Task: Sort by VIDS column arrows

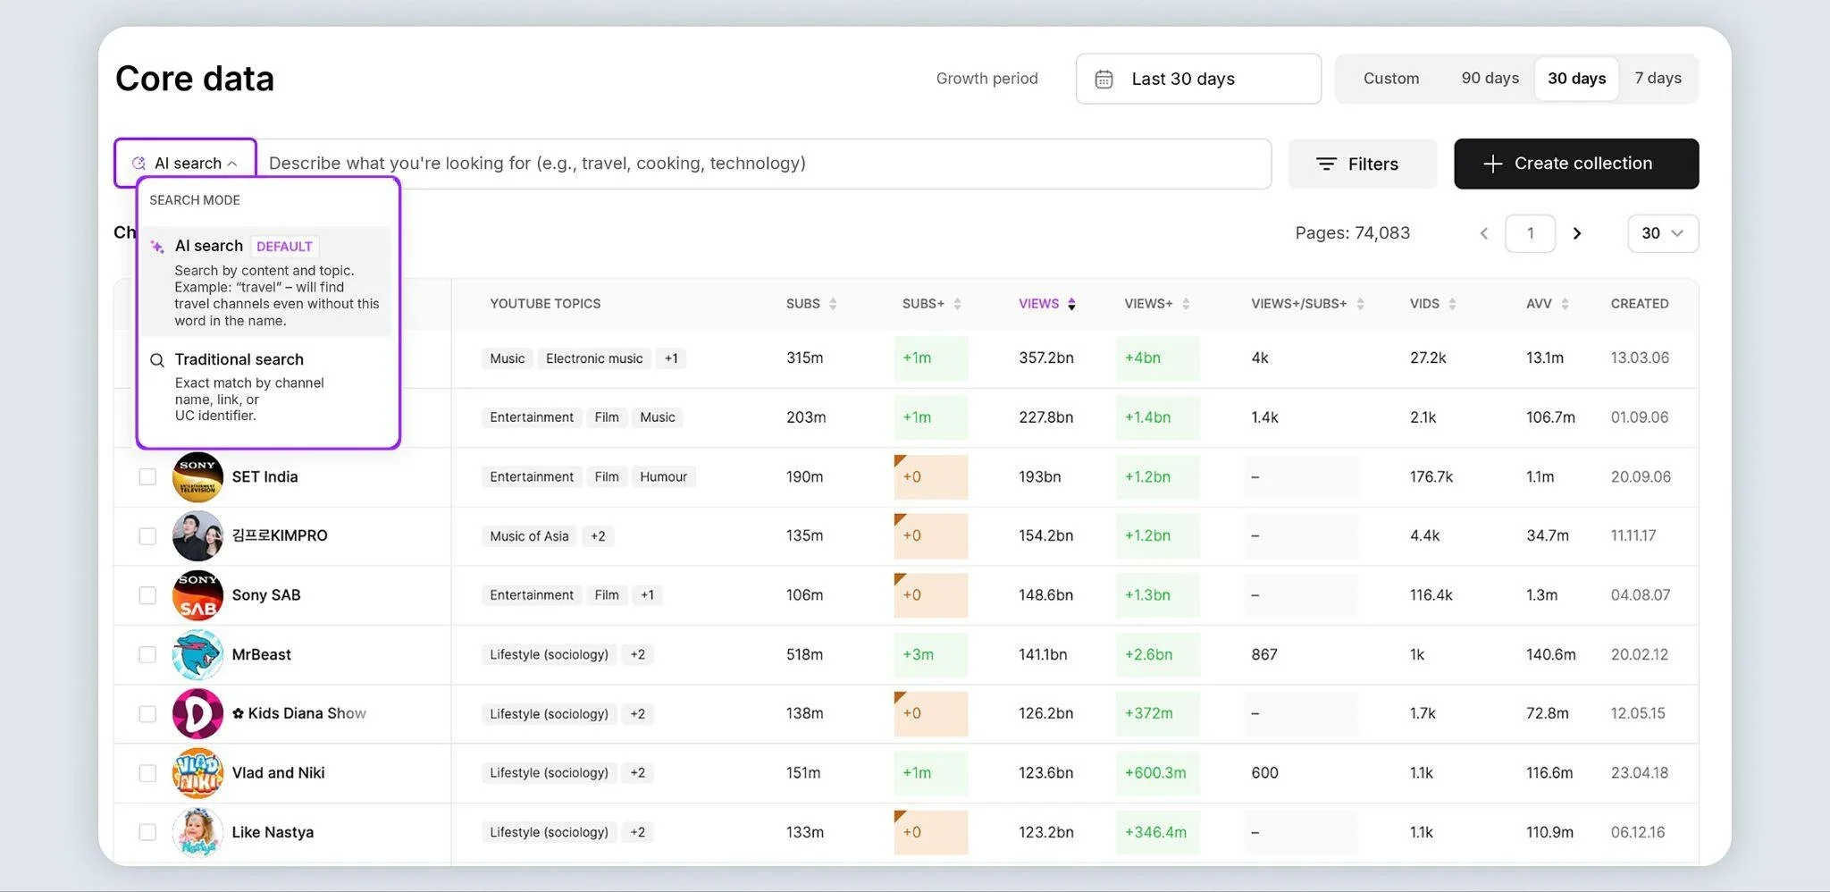Action: pyautogui.click(x=1452, y=304)
